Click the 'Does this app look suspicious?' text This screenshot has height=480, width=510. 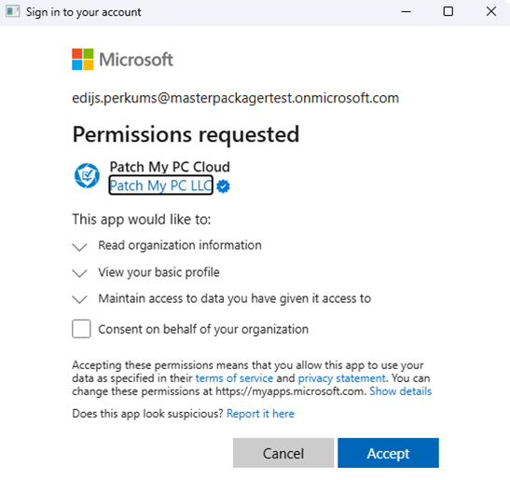pos(147,414)
